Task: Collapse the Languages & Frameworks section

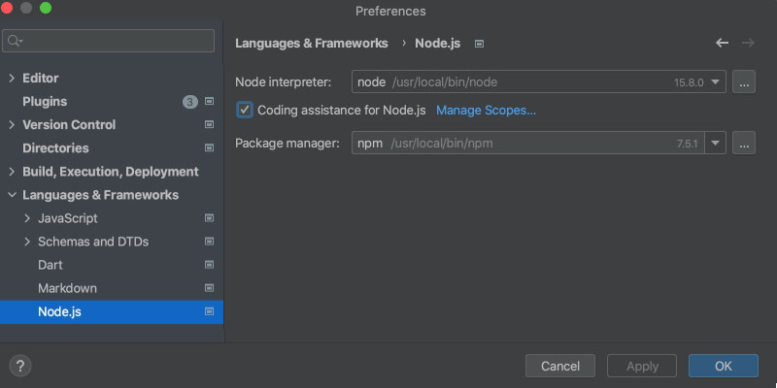Action: 12,195
